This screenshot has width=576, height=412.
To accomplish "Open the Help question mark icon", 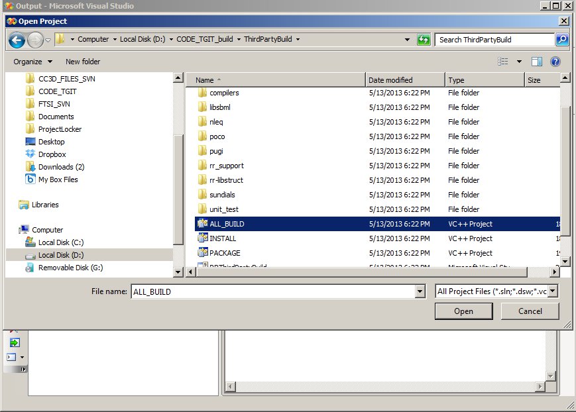I will tap(555, 62).
